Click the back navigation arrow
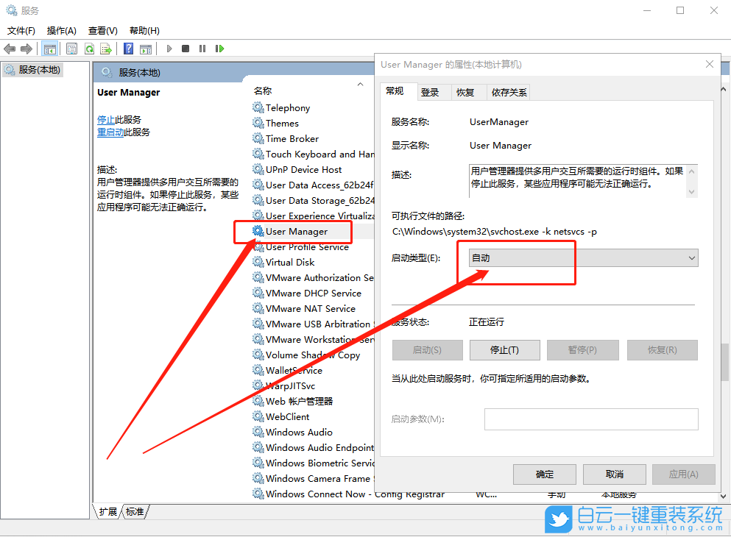This screenshot has width=731, height=537. (x=10, y=49)
